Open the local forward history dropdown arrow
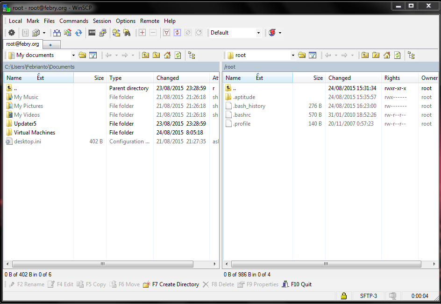 coord(133,56)
